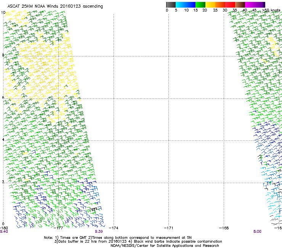Click the green 15-20 knots color segment

click(x=200, y=5)
